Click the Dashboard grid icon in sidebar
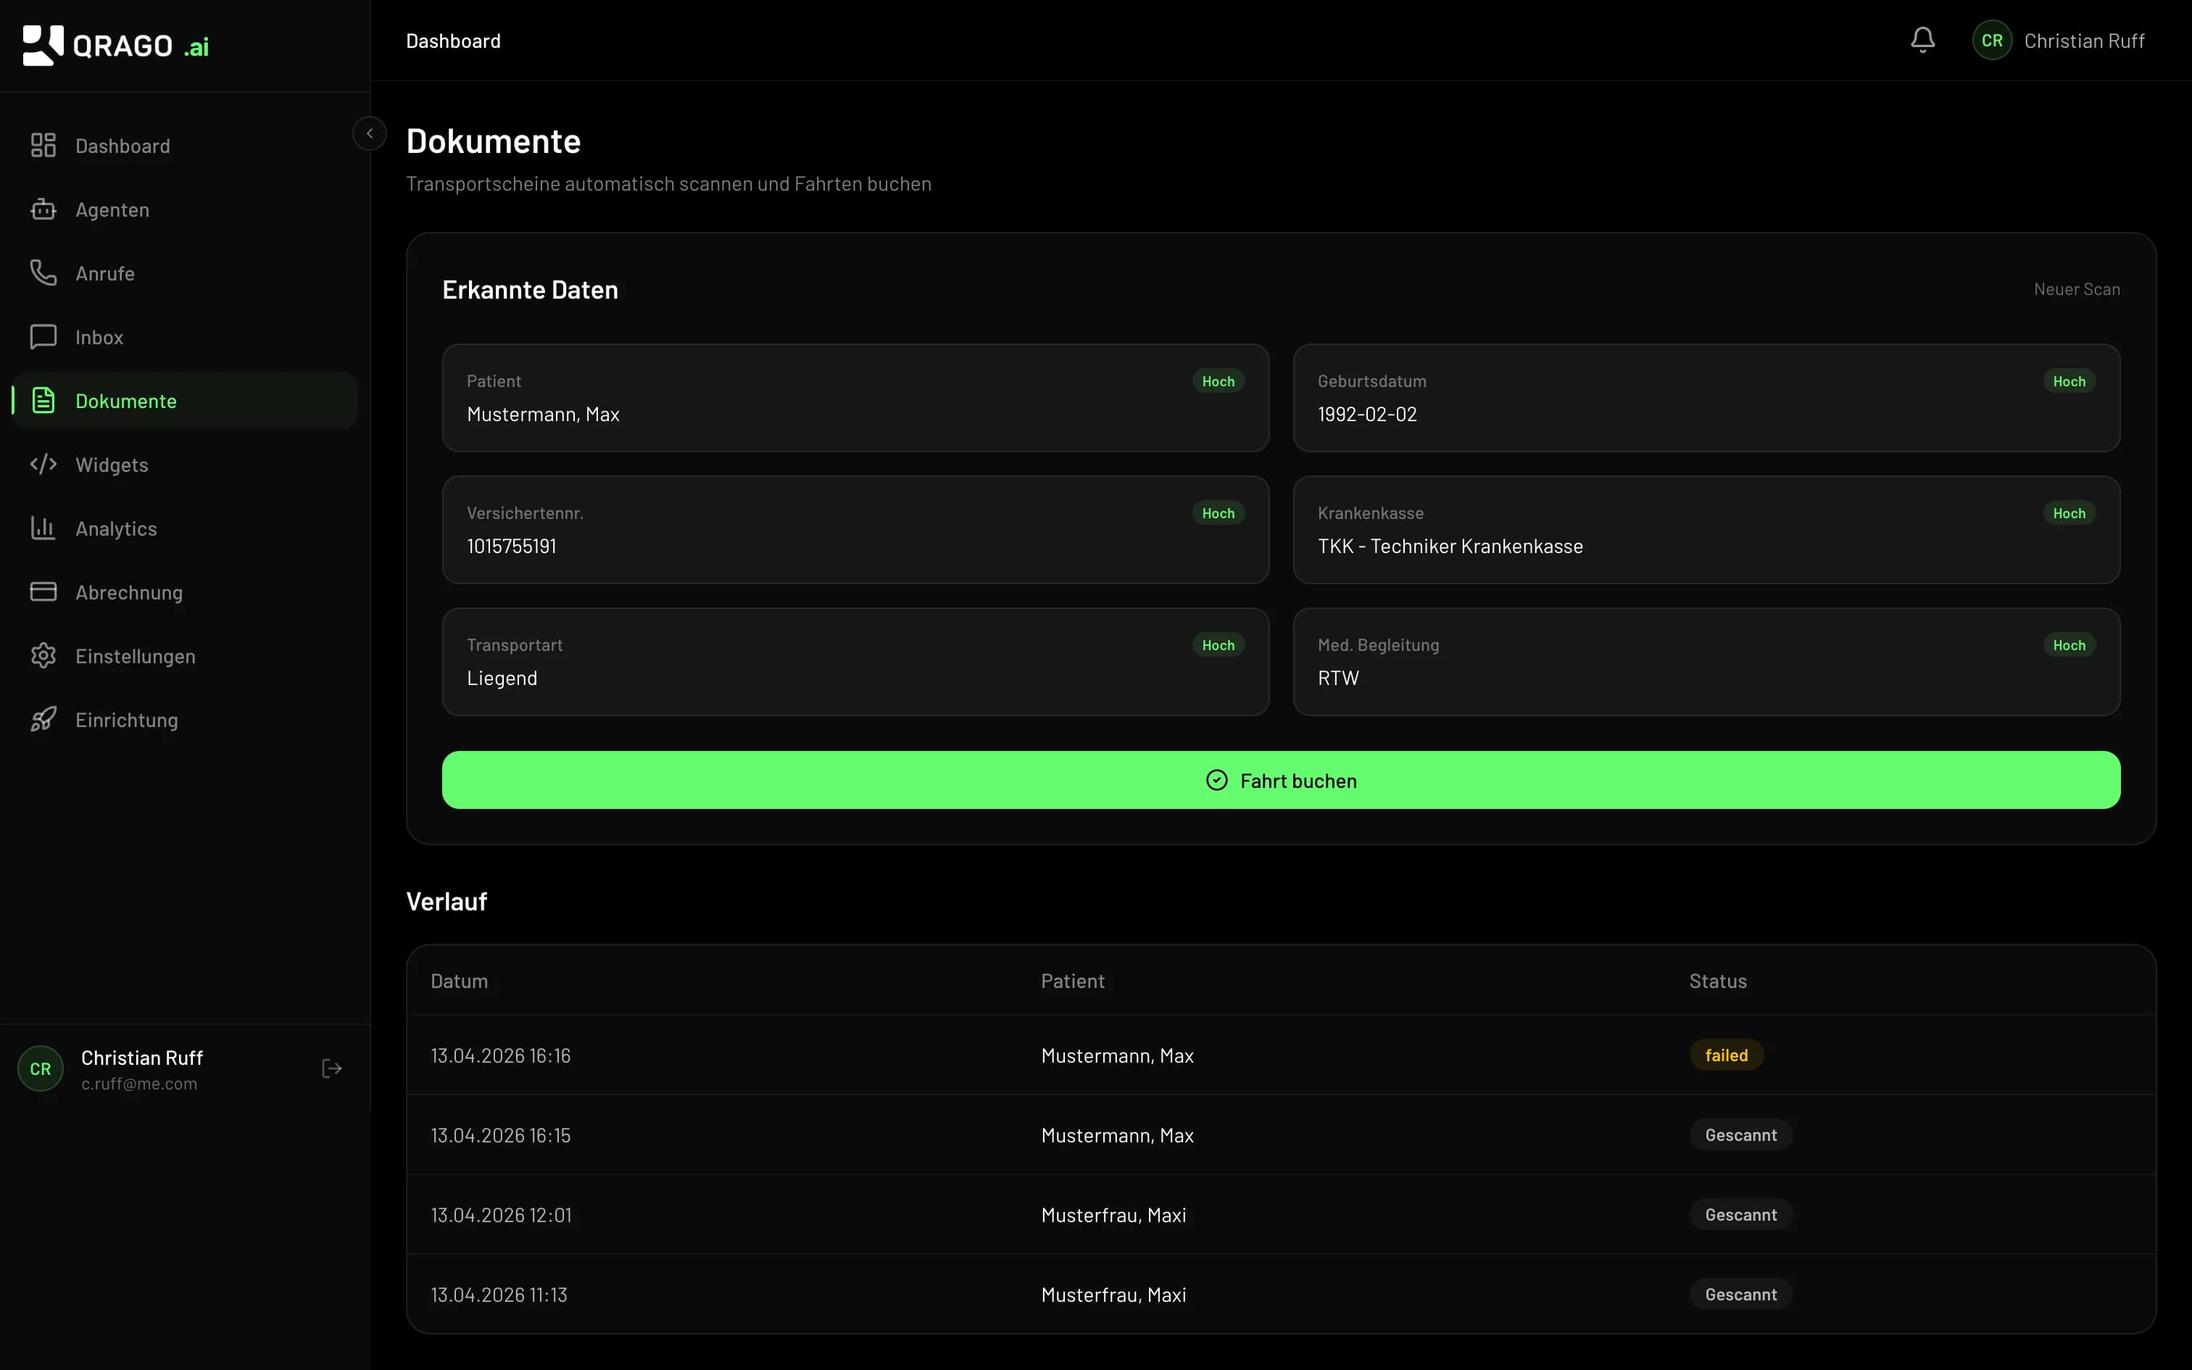 click(x=43, y=146)
